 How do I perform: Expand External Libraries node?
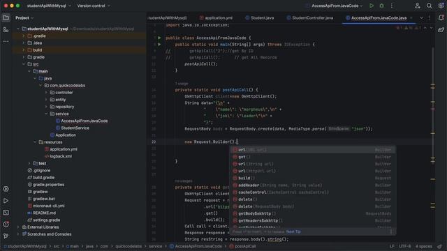click(18, 227)
